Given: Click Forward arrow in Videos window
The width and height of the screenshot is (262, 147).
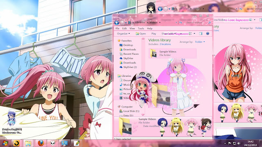Looking at the screenshot, I should coord(122,22).
